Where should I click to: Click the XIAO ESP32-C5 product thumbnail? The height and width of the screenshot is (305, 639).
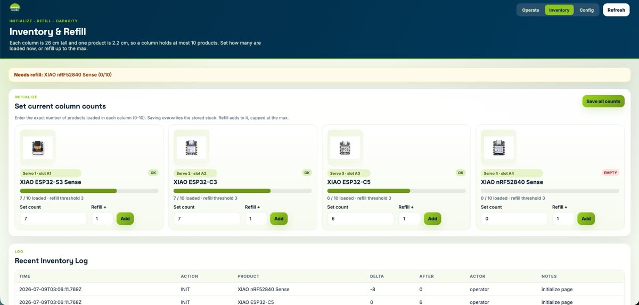point(345,147)
